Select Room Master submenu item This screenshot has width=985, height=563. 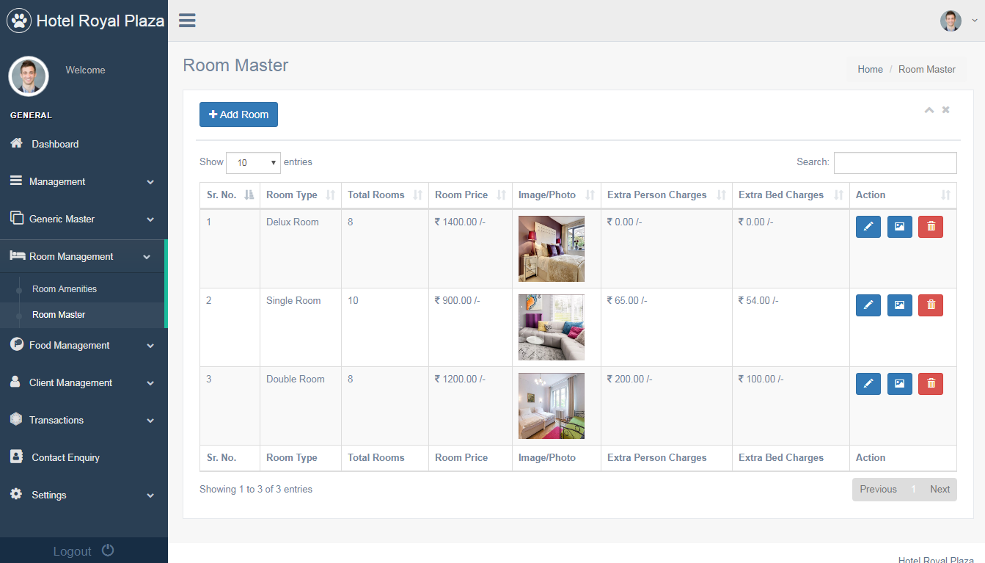tap(59, 315)
